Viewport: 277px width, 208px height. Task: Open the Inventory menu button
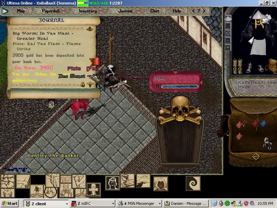(x=88, y=11)
